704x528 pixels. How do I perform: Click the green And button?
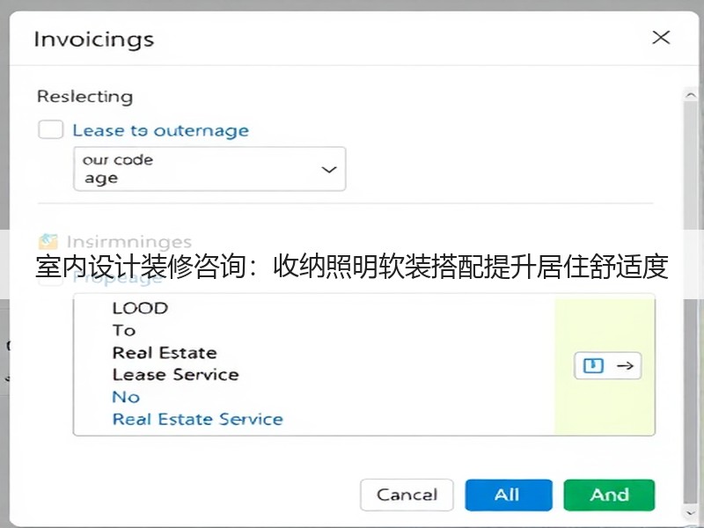click(x=609, y=495)
